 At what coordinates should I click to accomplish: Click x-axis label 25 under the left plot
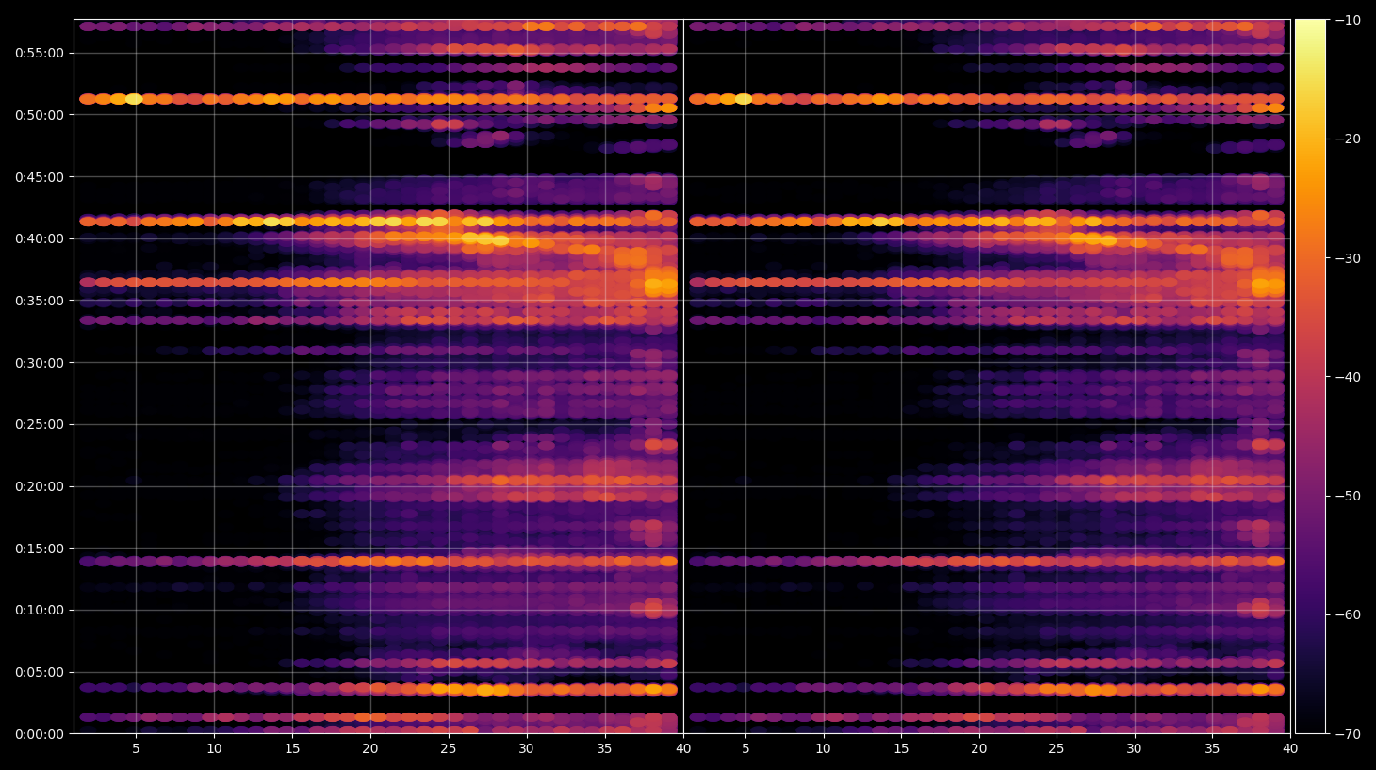tap(449, 749)
